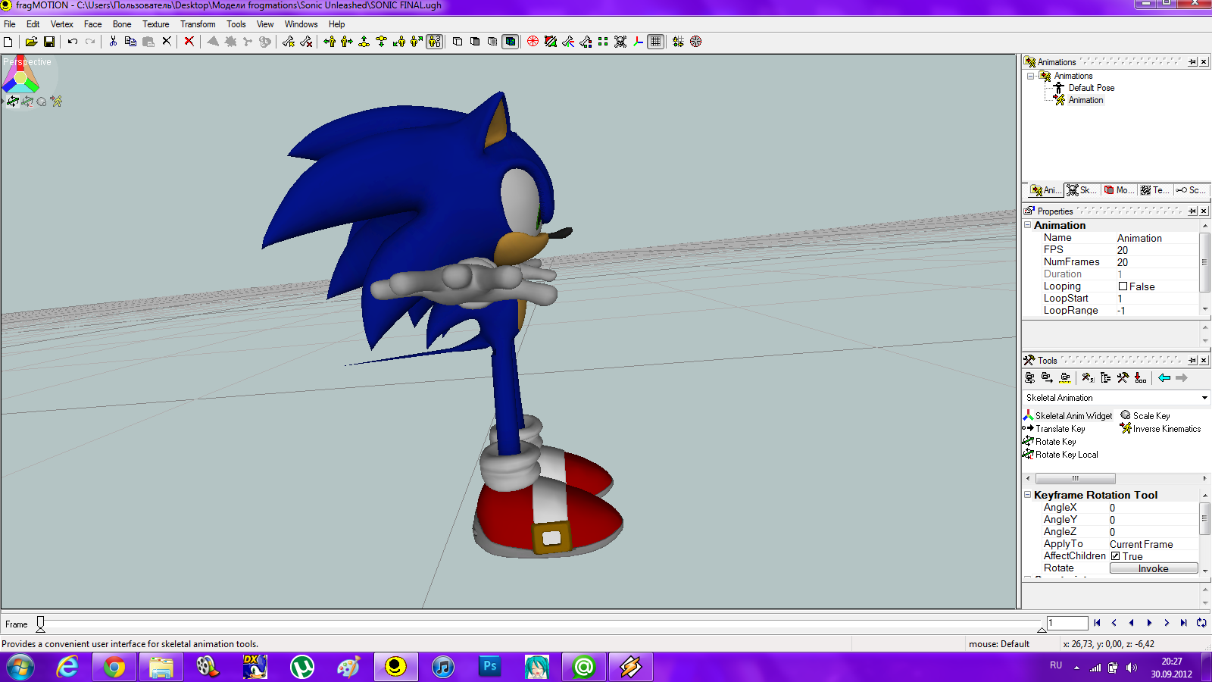1212x682 pixels.
Task: Click the four green dots vertex icon
Action: [x=603, y=42]
